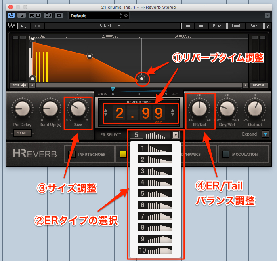Select ER type 3 from the list
This screenshot has height=261, width=277.
pos(155,171)
